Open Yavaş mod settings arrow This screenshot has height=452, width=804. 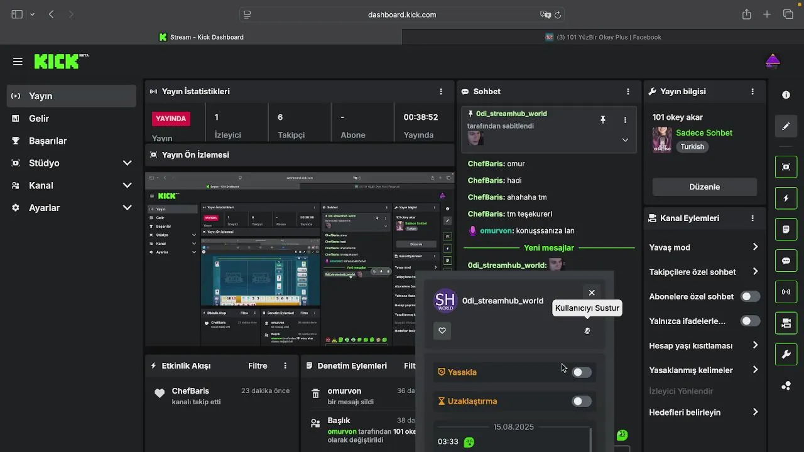coord(755,247)
